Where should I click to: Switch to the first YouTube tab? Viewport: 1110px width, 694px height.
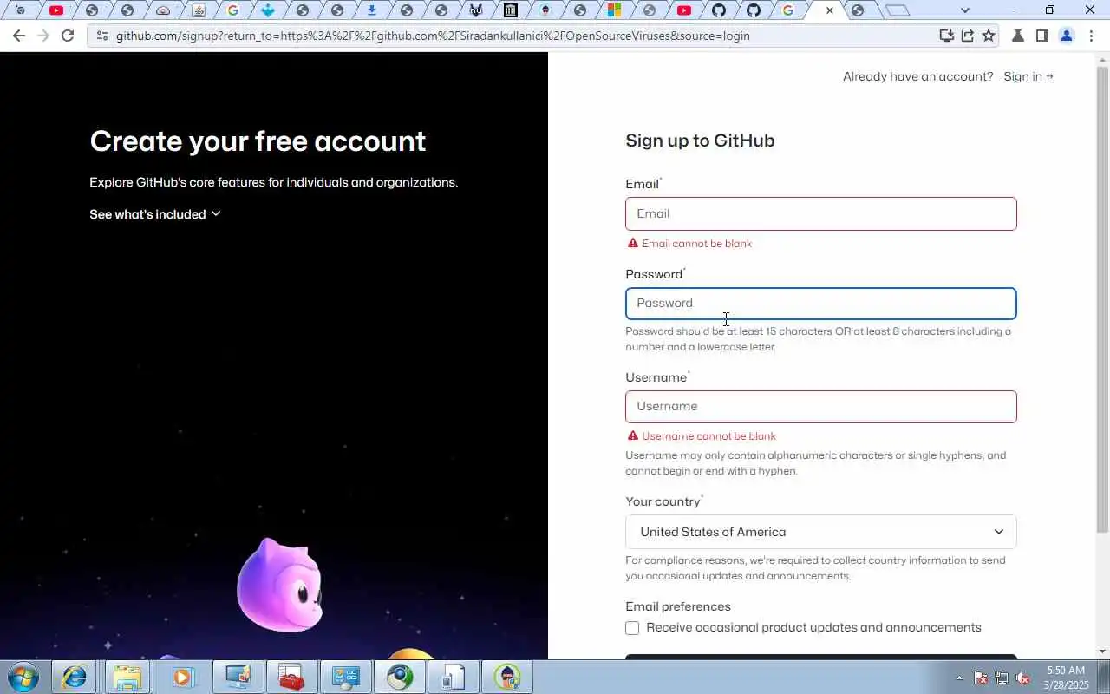[x=56, y=10]
